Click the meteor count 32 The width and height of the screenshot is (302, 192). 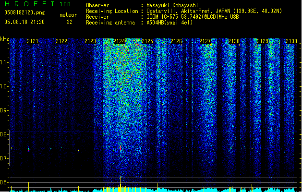click(x=70, y=22)
